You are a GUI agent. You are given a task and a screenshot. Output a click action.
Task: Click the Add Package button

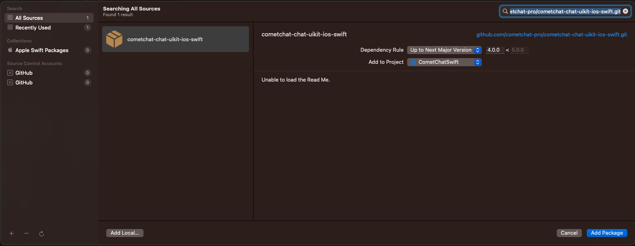coord(607,233)
